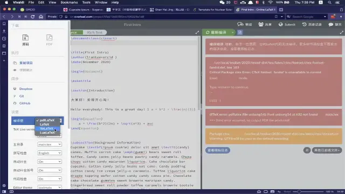Open the English spell check dropdown

(49, 153)
